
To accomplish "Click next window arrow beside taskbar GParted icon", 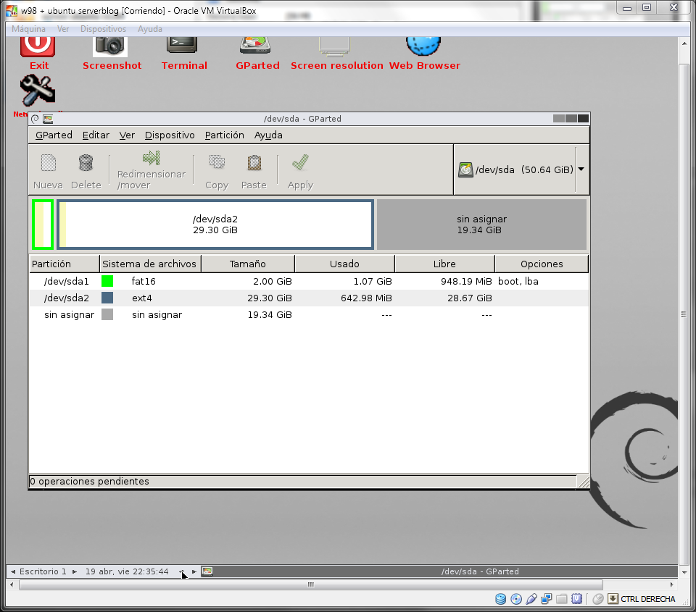I will pos(194,571).
